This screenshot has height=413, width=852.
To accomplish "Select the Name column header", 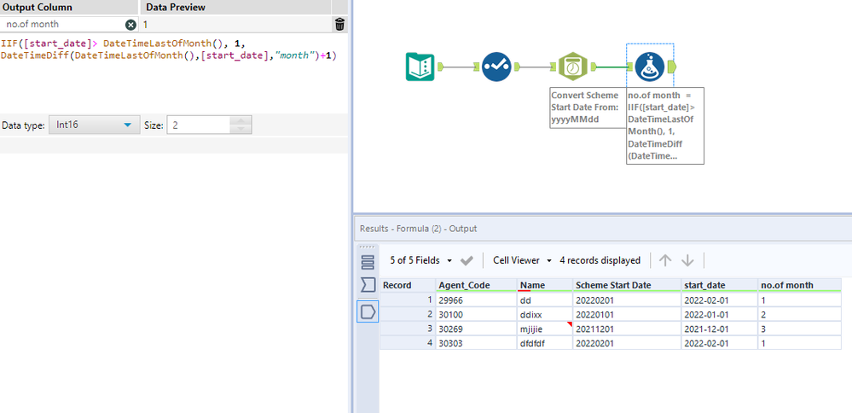I will 545,285.
